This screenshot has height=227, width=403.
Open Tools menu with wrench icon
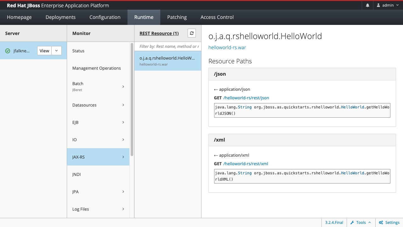(x=352, y=222)
